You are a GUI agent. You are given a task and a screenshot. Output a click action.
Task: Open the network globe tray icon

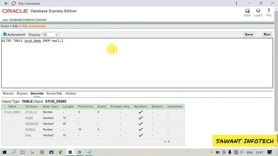[x=236, y=152]
